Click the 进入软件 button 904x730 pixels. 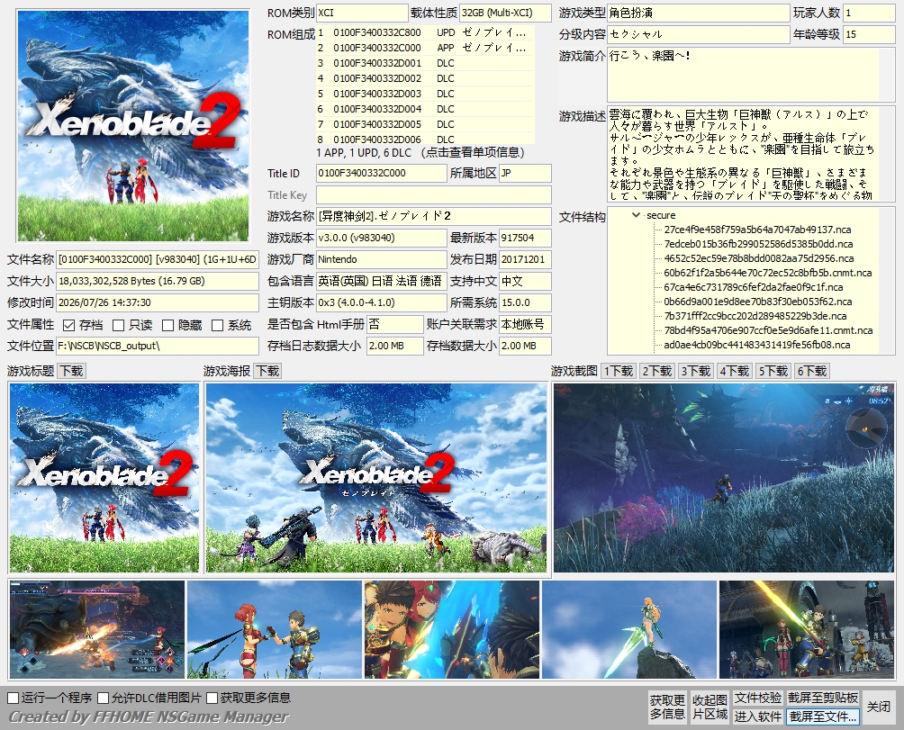[x=757, y=716]
